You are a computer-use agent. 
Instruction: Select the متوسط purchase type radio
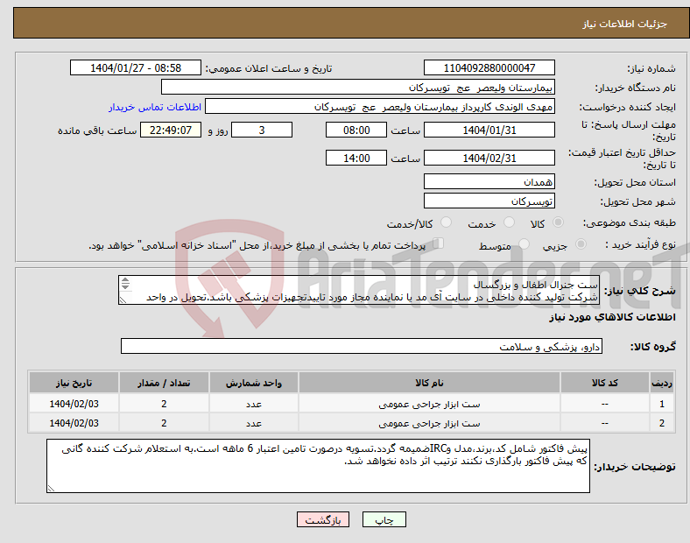pos(524,244)
